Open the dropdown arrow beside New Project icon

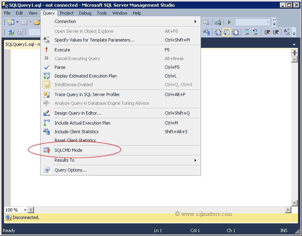pyautogui.click(x=17, y=22)
